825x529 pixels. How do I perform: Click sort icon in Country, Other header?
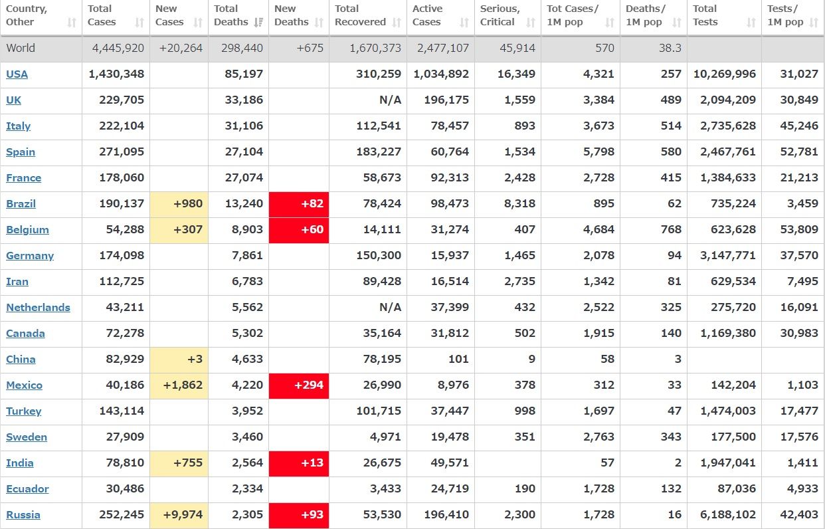(72, 23)
